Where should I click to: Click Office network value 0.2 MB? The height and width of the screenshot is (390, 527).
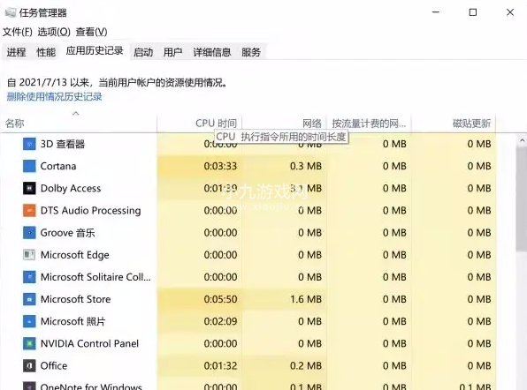click(x=306, y=365)
